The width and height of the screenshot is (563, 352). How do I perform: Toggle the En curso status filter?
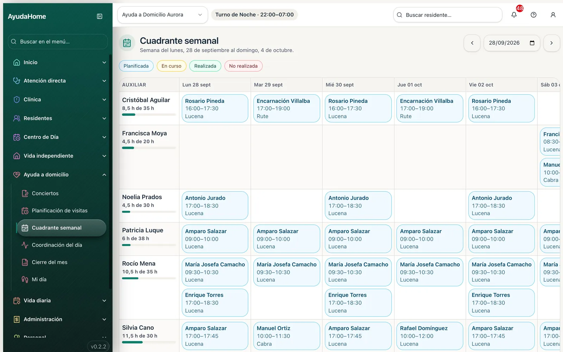point(171,66)
